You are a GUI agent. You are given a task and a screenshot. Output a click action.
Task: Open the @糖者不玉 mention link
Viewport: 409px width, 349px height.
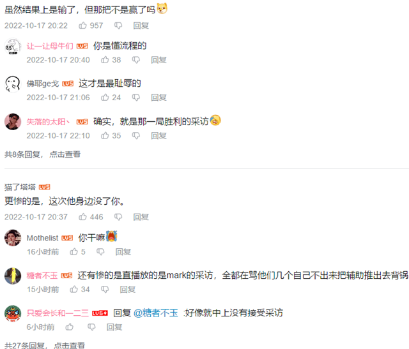coord(156,313)
